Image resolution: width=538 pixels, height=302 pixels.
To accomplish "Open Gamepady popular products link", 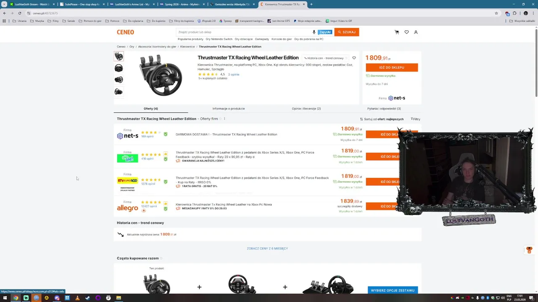I will tap(262, 39).
